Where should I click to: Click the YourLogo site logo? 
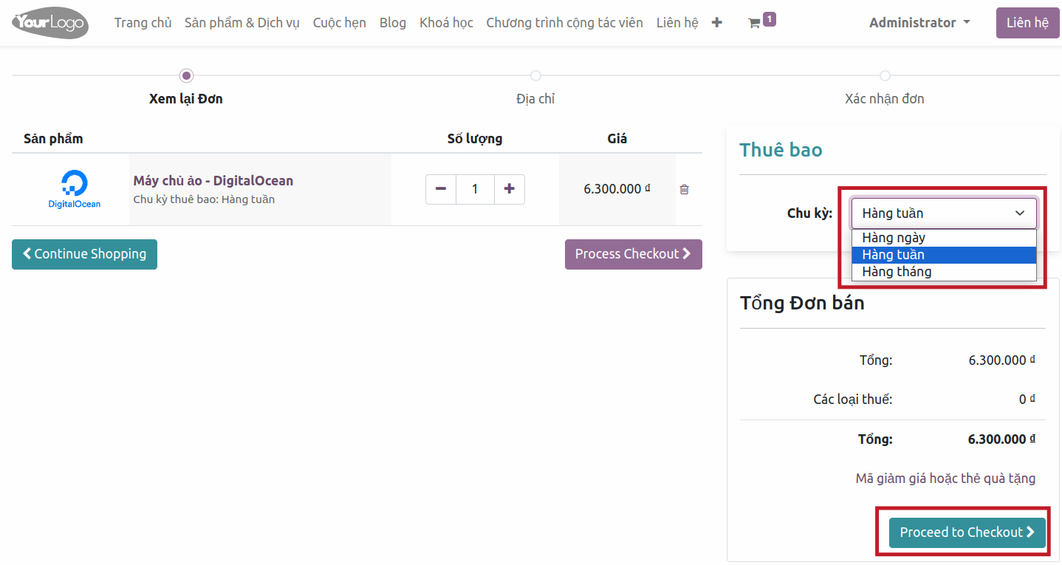click(50, 23)
